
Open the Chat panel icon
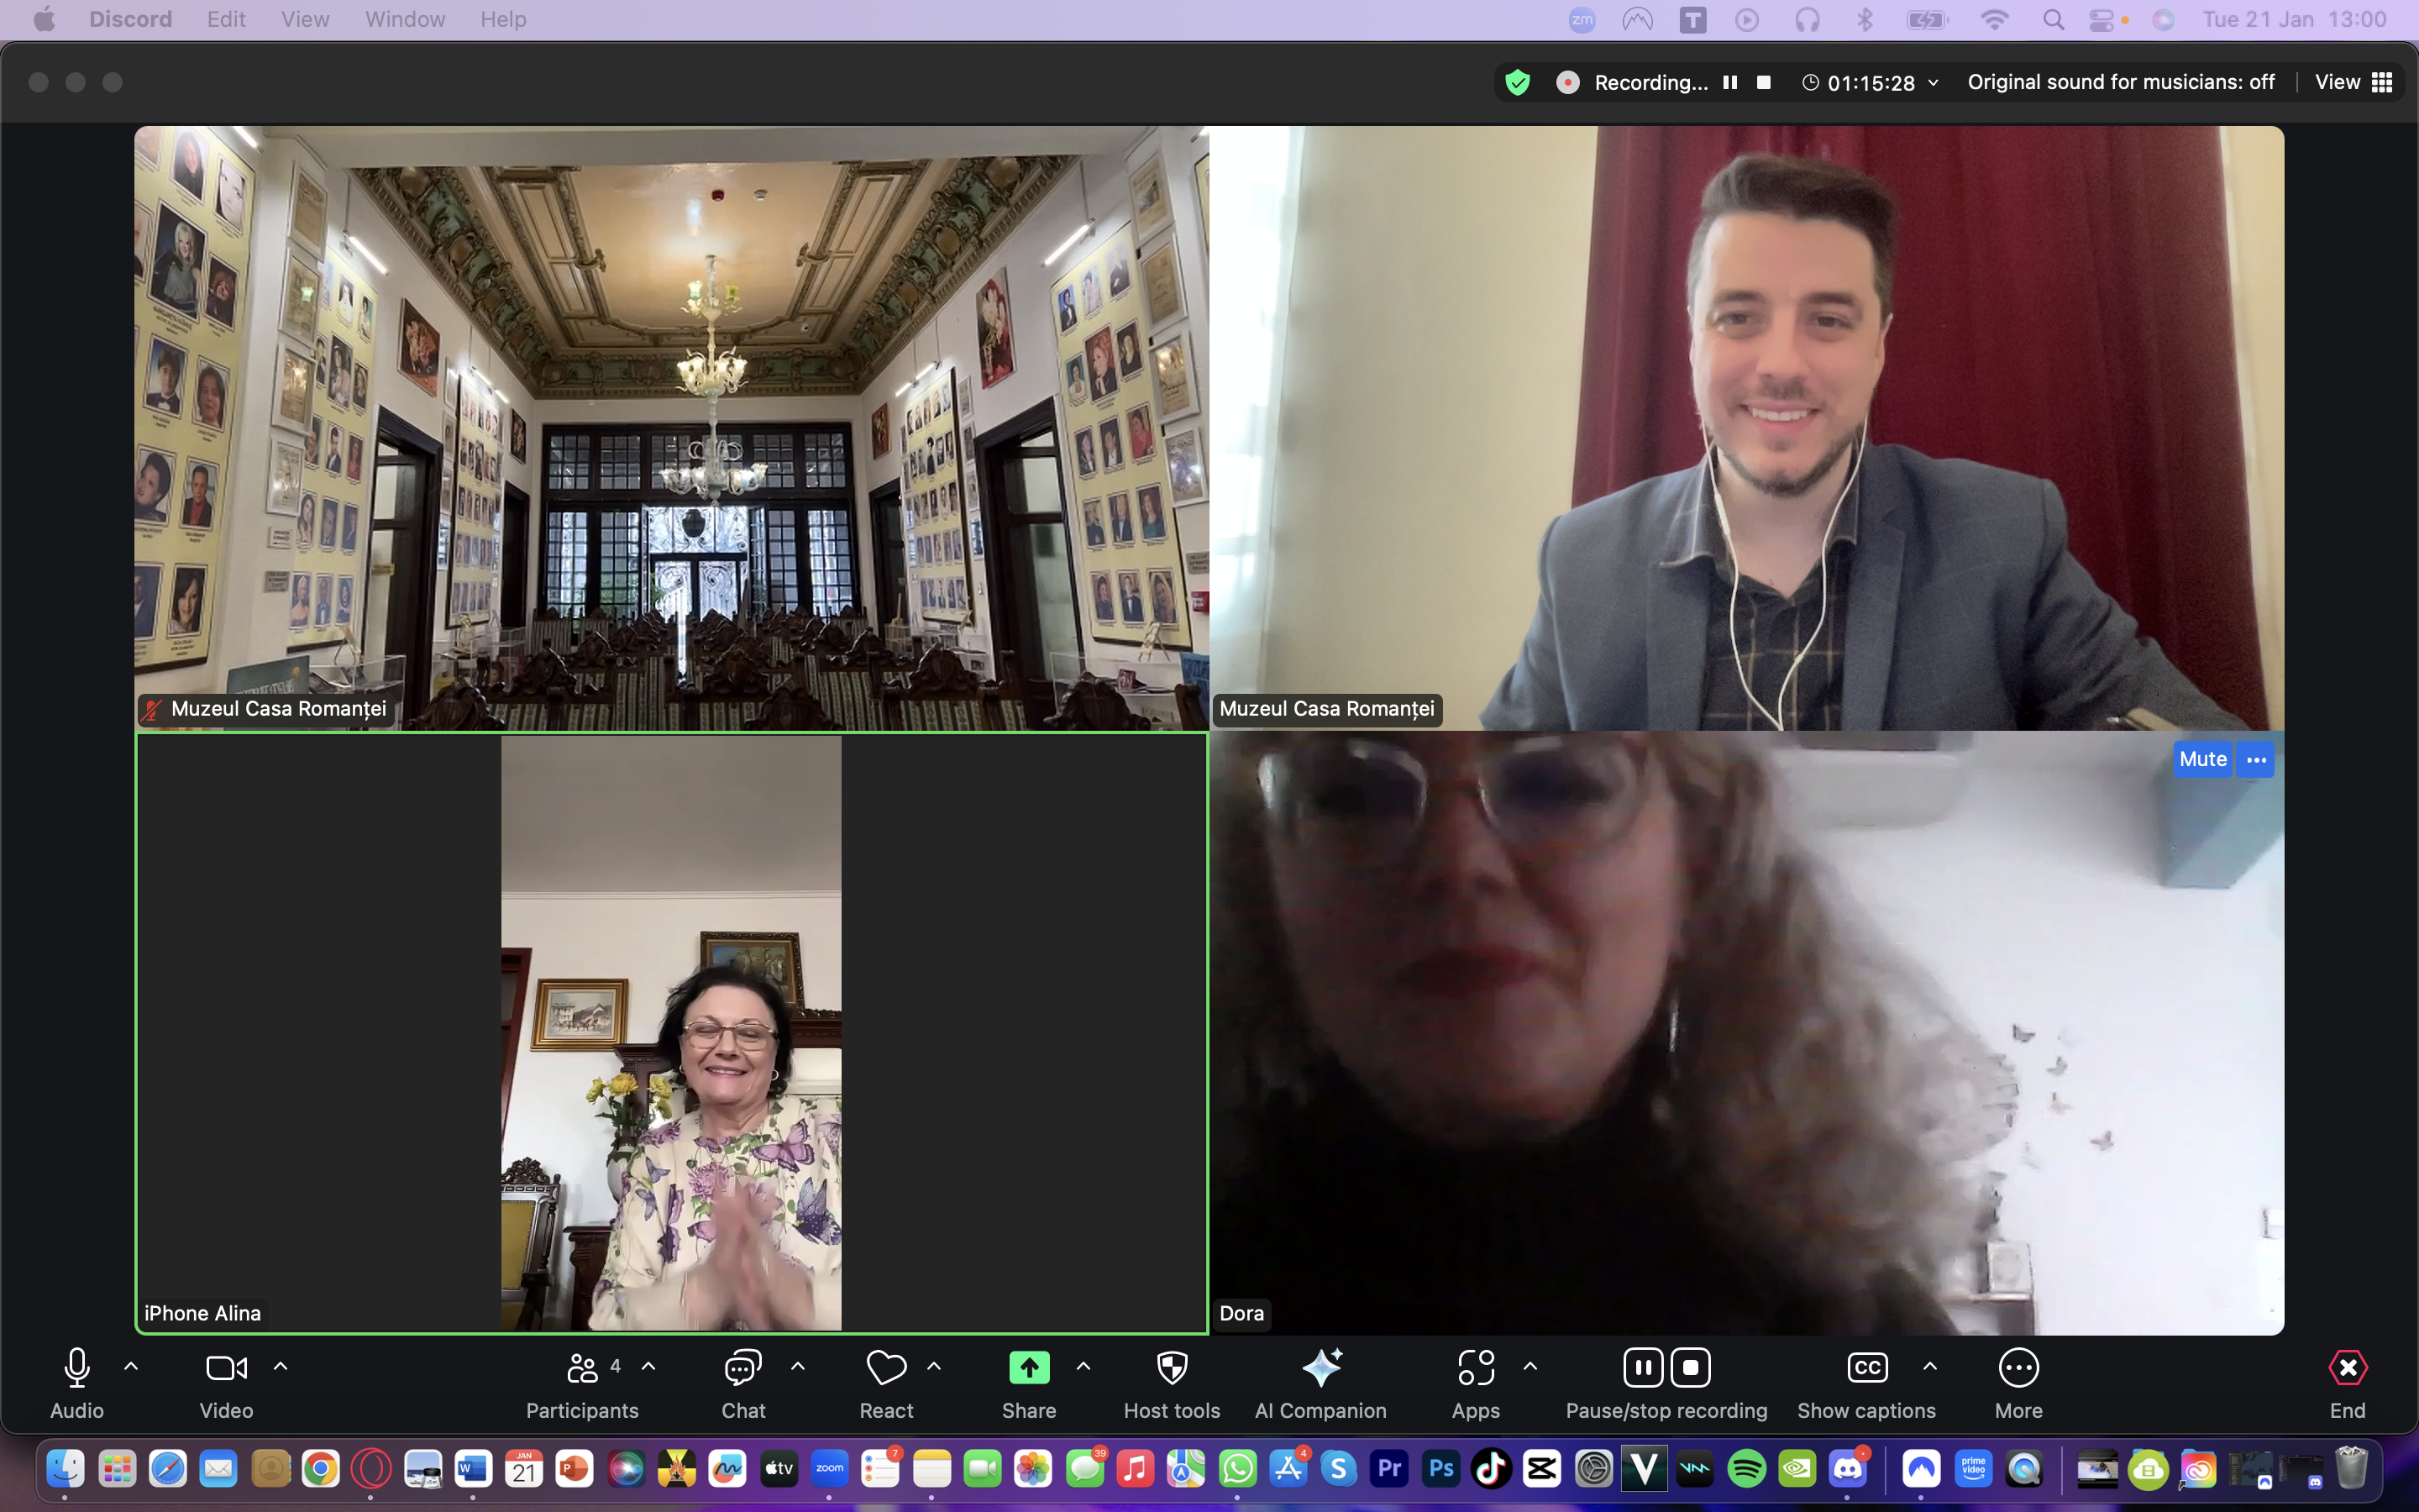[x=742, y=1368]
